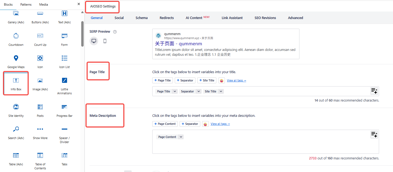The width and height of the screenshot is (393, 172).
Task: Open the Social settings tab
Action: pos(119,18)
